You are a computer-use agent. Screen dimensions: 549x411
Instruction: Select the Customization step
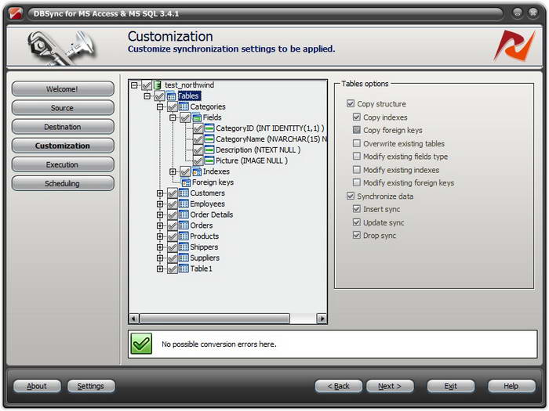click(63, 146)
